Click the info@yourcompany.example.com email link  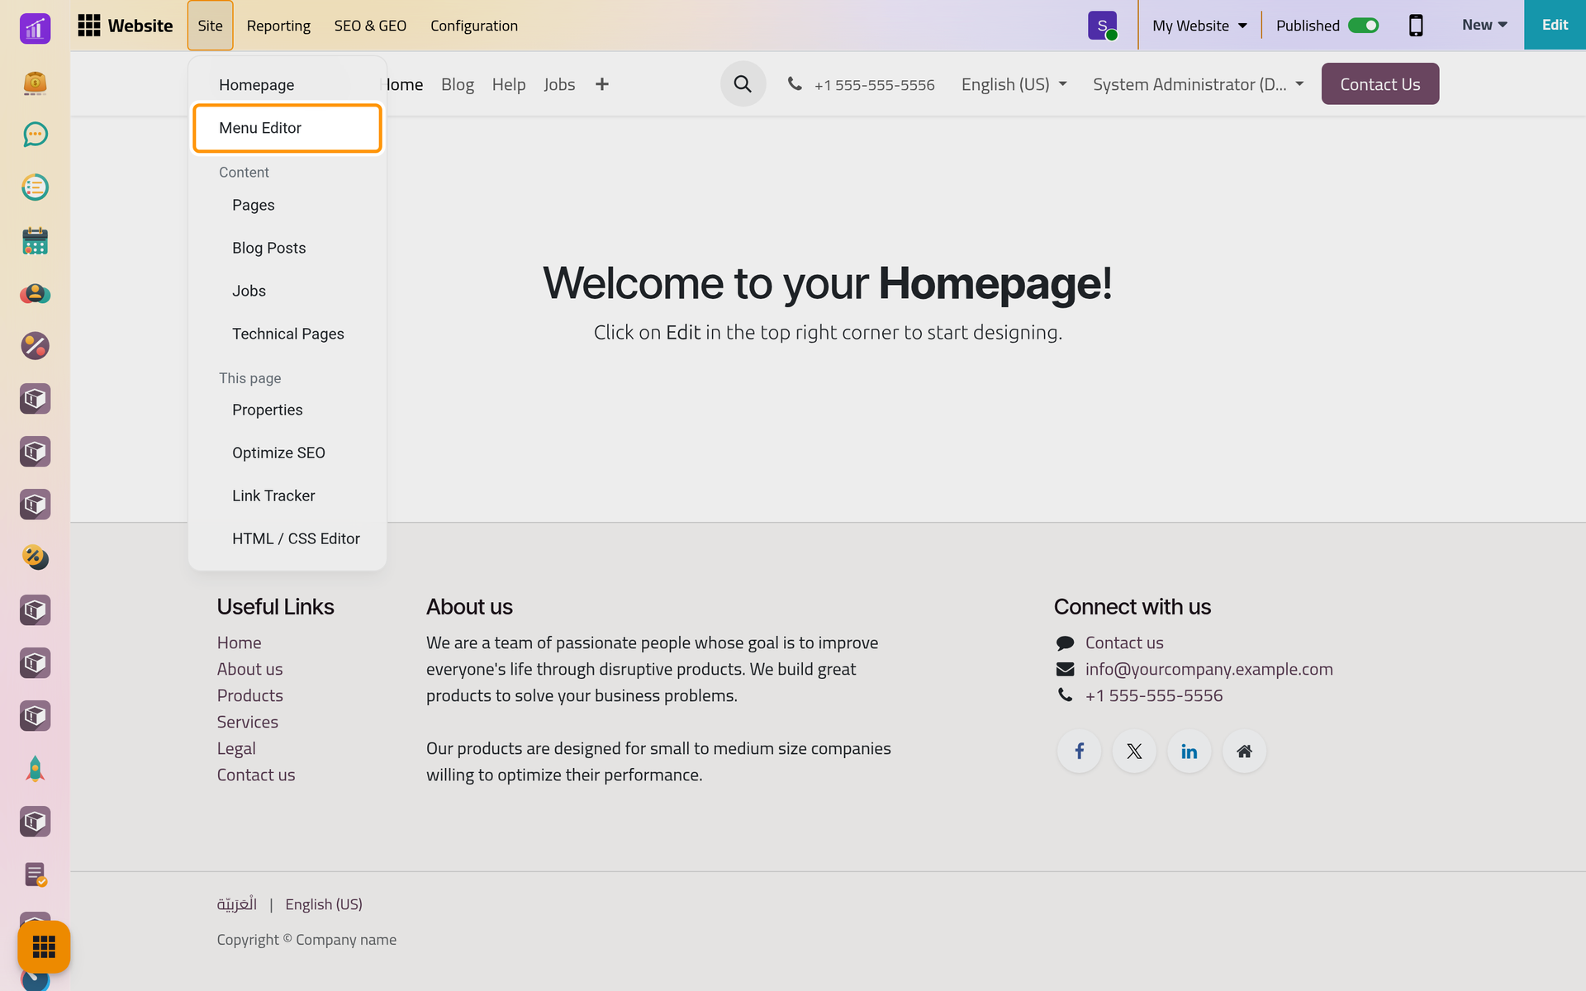pyautogui.click(x=1208, y=669)
